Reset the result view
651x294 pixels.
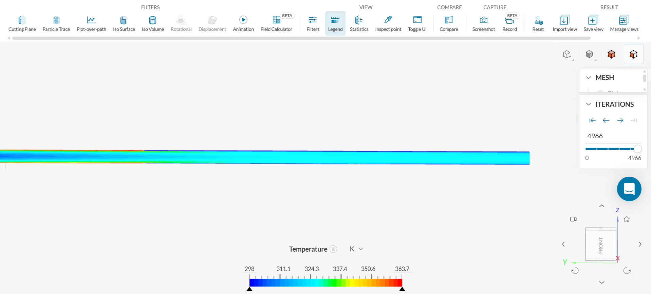tap(538, 24)
